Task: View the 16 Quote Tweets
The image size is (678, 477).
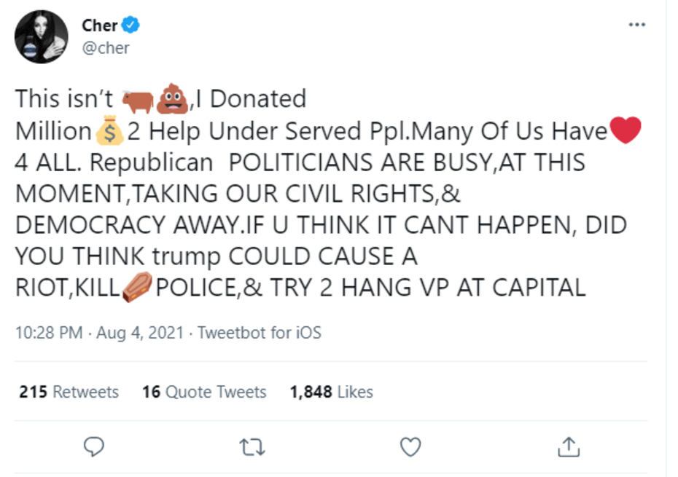Action: tap(204, 392)
